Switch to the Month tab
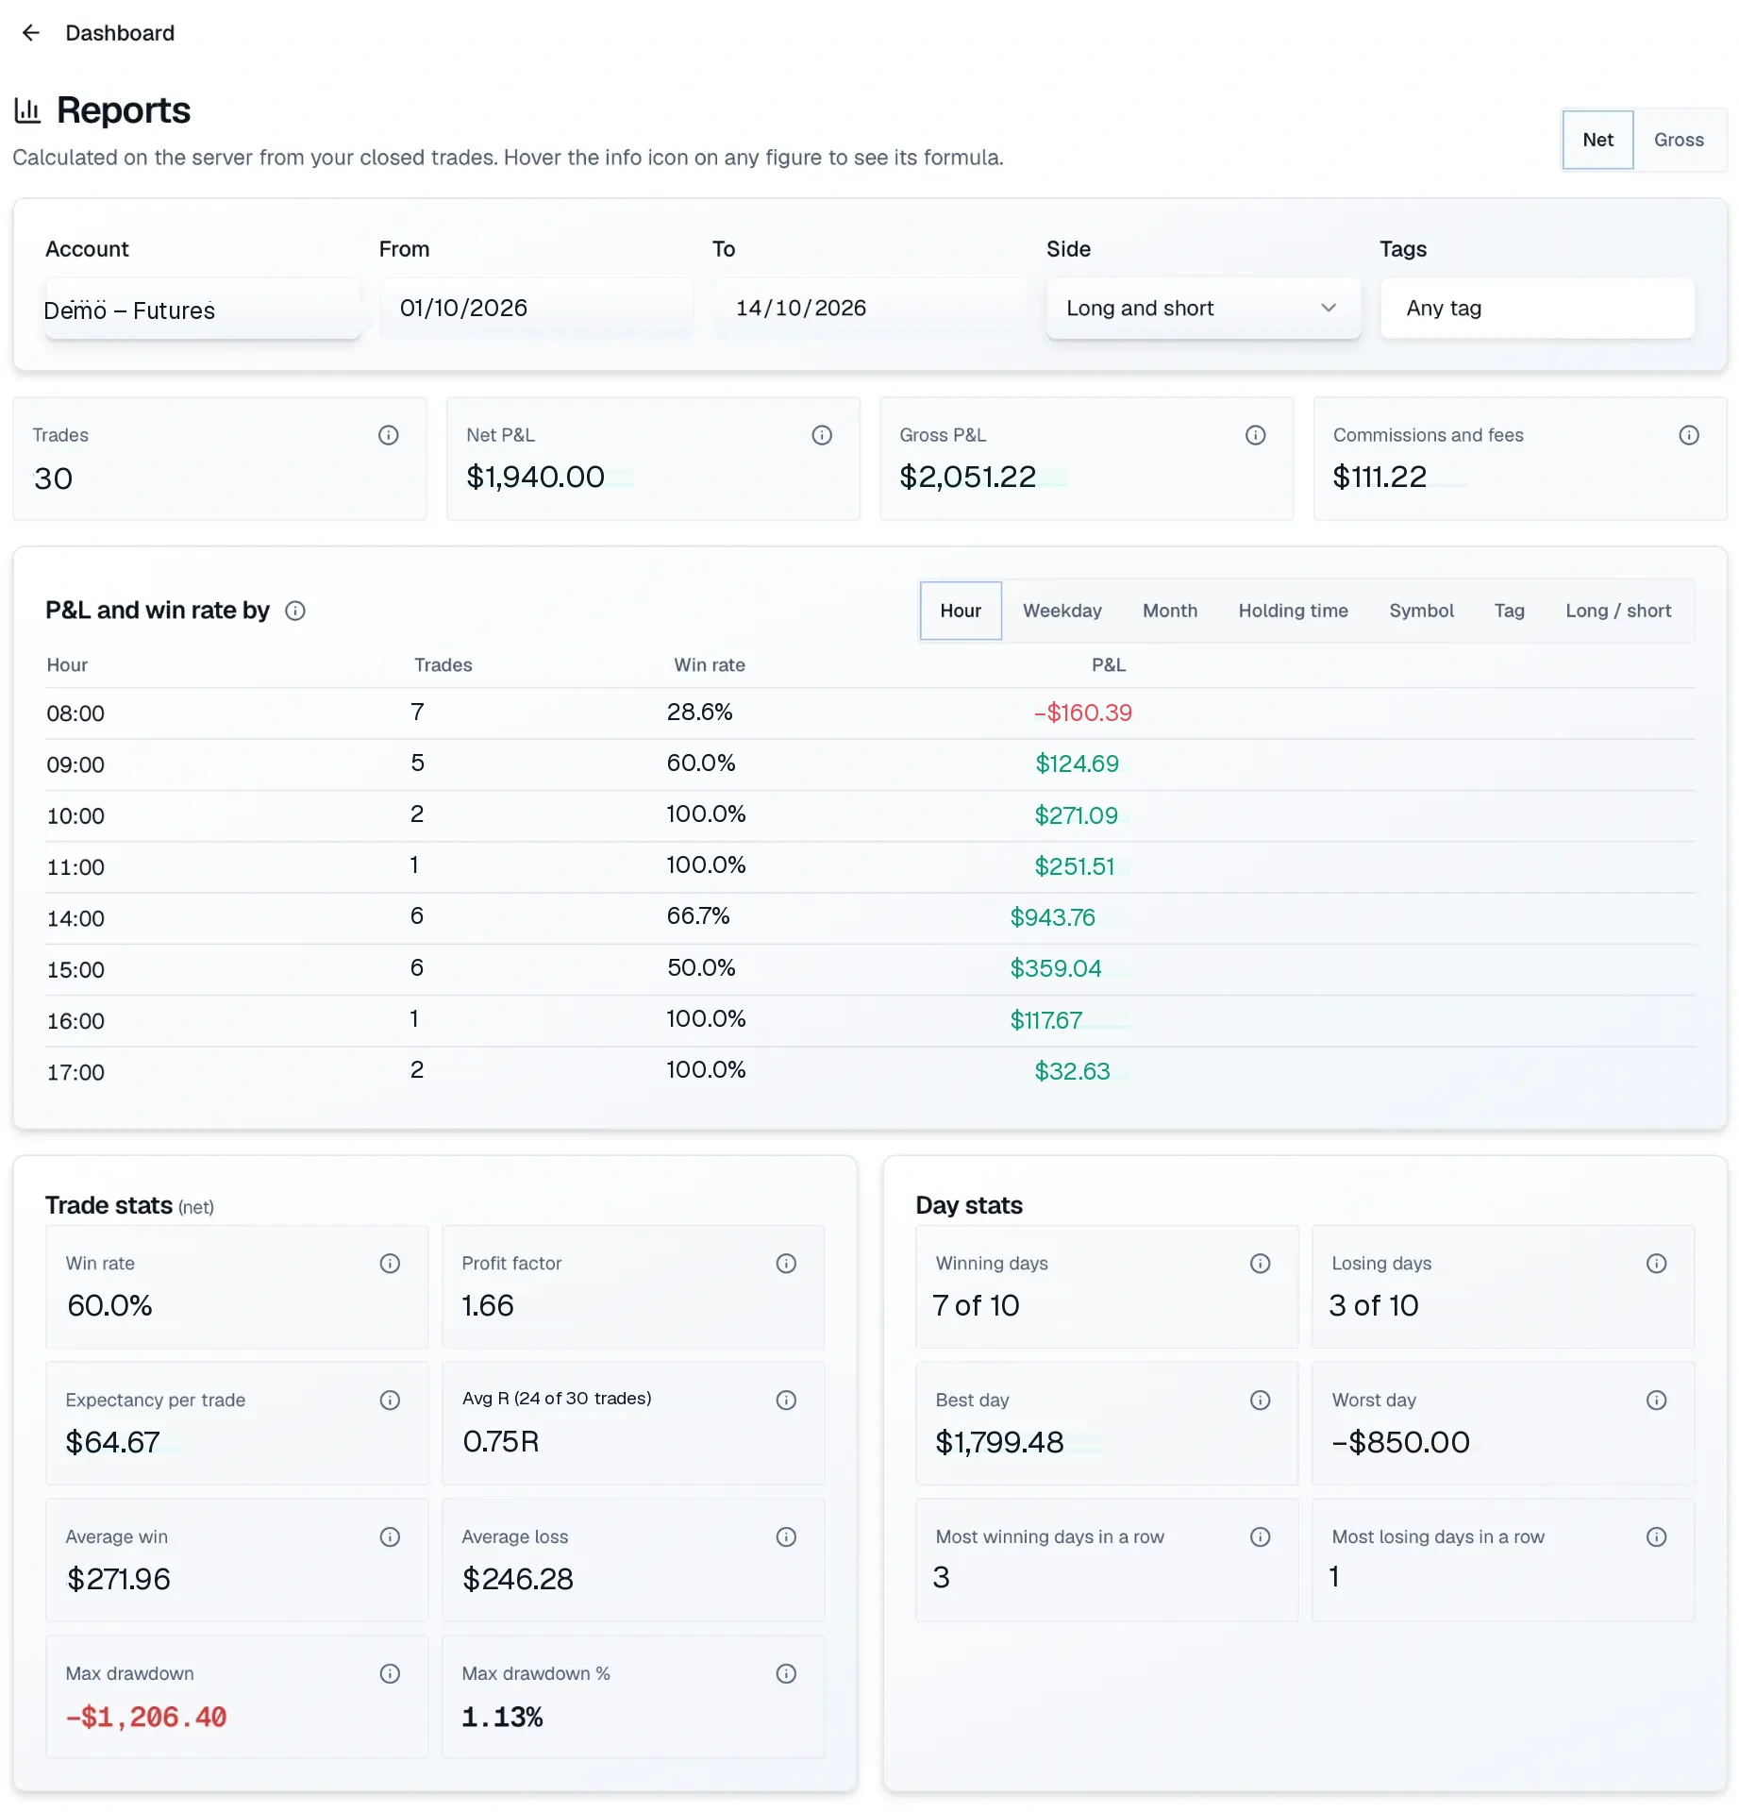Image resolution: width=1739 pixels, height=1812 pixels. coord(1169,612)
